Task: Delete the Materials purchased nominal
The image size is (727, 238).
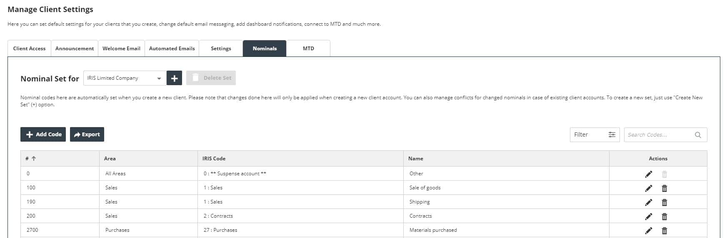Action: [x=664, y=231]
